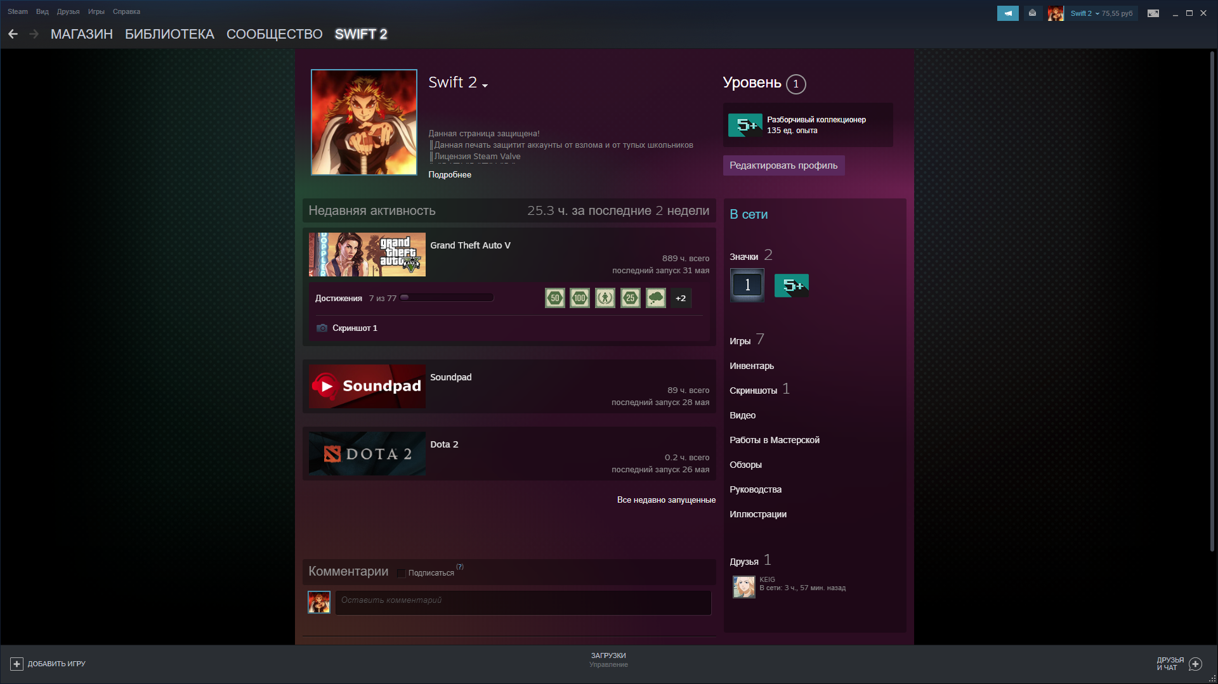Click the page vertical scrollbar
Image resolution: width=1218 pixels, height=684 pixels.
tap(1212, 302)
